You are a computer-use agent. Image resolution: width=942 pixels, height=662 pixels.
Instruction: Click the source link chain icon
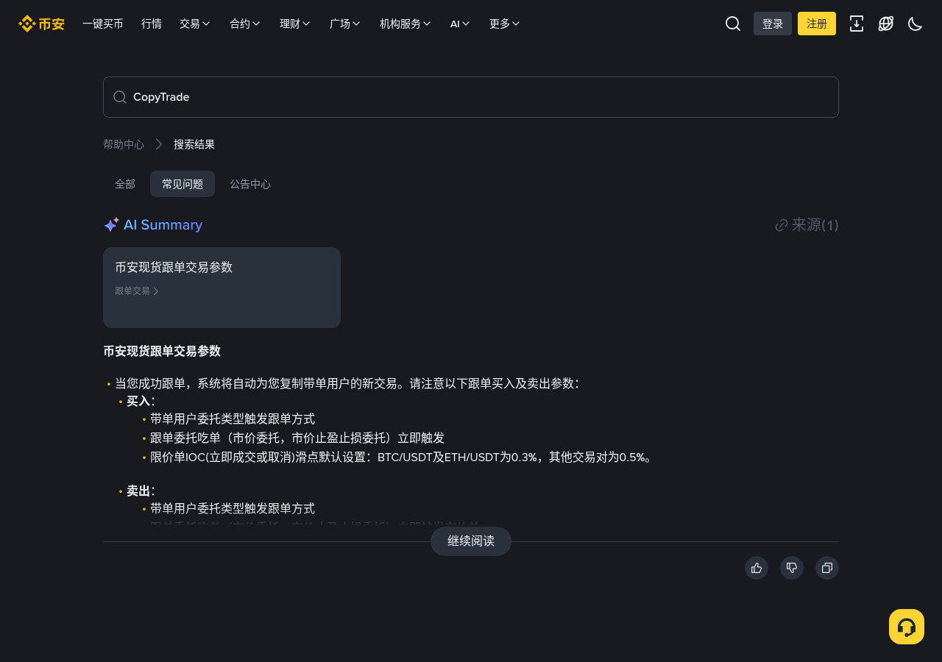click(x=782, y=225)
